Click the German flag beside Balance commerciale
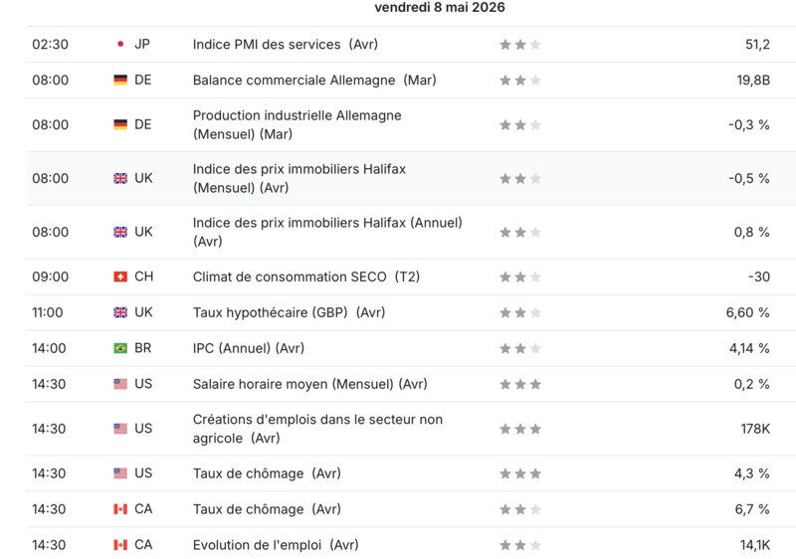796x559 pixels. coord(120,81)
